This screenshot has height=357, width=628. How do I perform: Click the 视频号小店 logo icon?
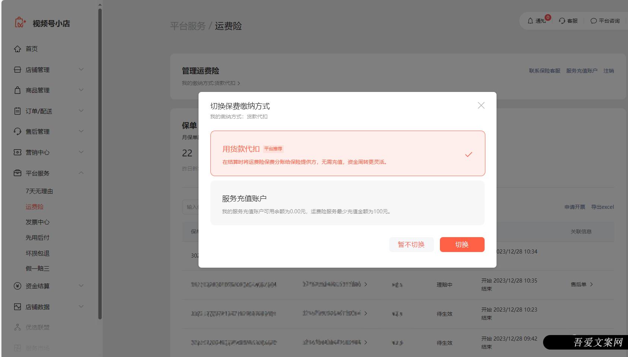click(x=20, y=23)
